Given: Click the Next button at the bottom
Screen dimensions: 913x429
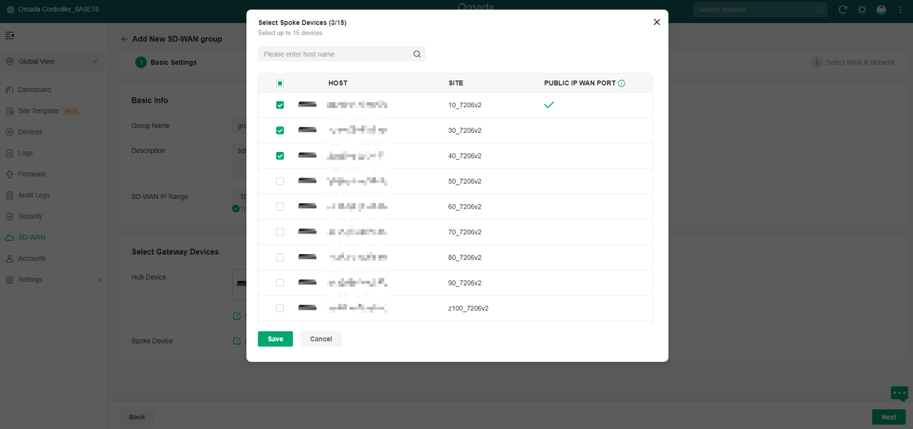Looking at the screenshot, I should (889, 417).
